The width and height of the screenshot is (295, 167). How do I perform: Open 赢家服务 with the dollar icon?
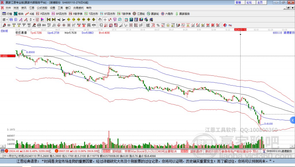(x=182, y=14)
